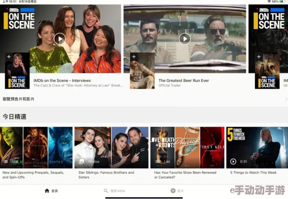This screenshot has width=288, height=199.
Task: Open the status bar clock 上午10:51
Action: tap(9, 1)
